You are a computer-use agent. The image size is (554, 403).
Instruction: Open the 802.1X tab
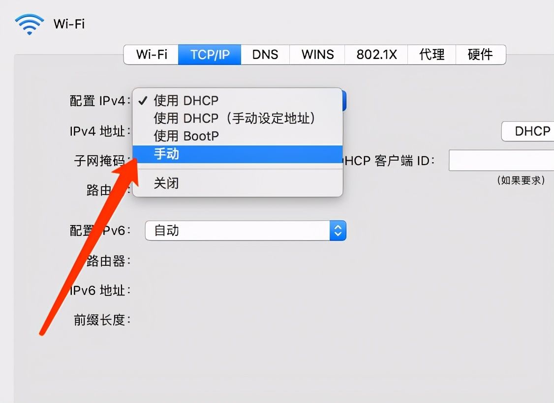[x=376, y=55]
